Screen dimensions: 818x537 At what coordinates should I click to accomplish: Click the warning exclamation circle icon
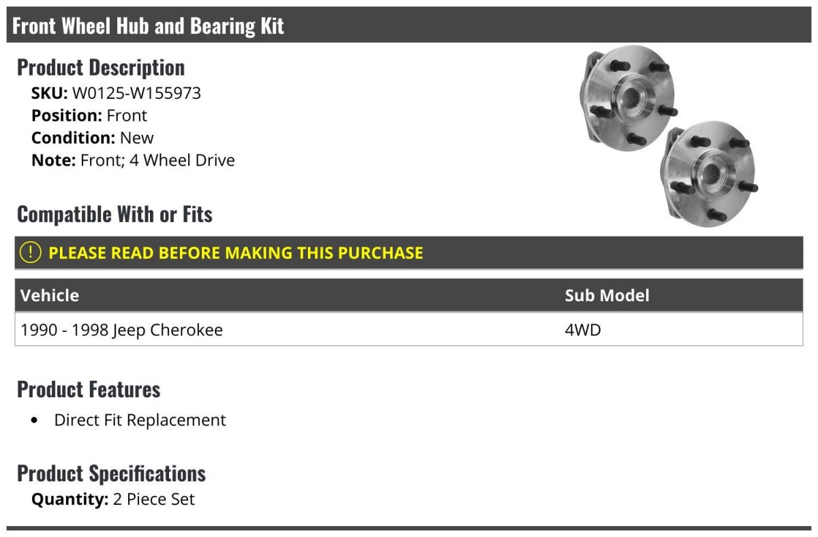(31, 252)
